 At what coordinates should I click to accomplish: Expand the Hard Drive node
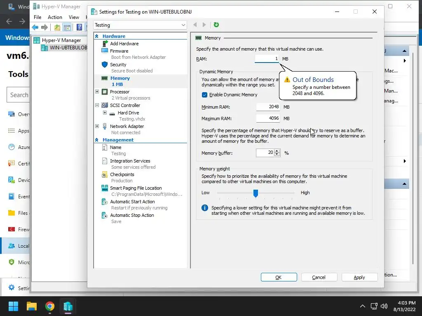[105, 113]
